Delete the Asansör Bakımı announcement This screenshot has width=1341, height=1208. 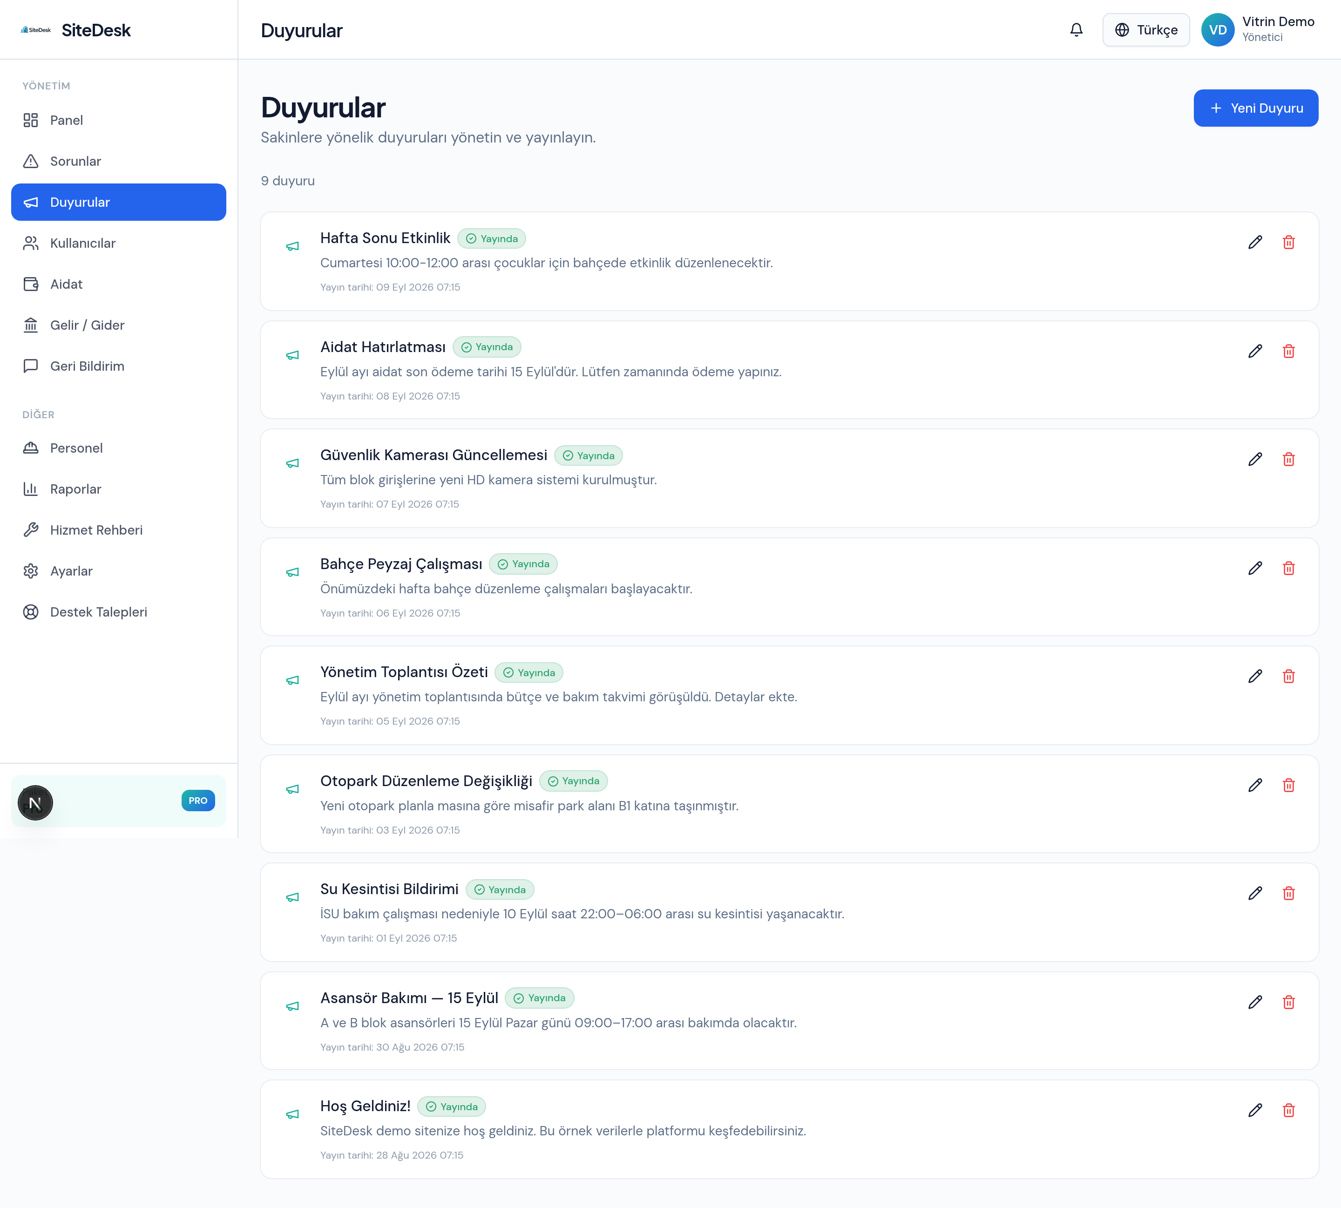[x=1288, y=1002]
